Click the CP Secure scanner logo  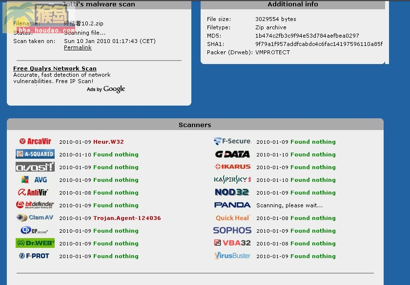coord(34,230)
